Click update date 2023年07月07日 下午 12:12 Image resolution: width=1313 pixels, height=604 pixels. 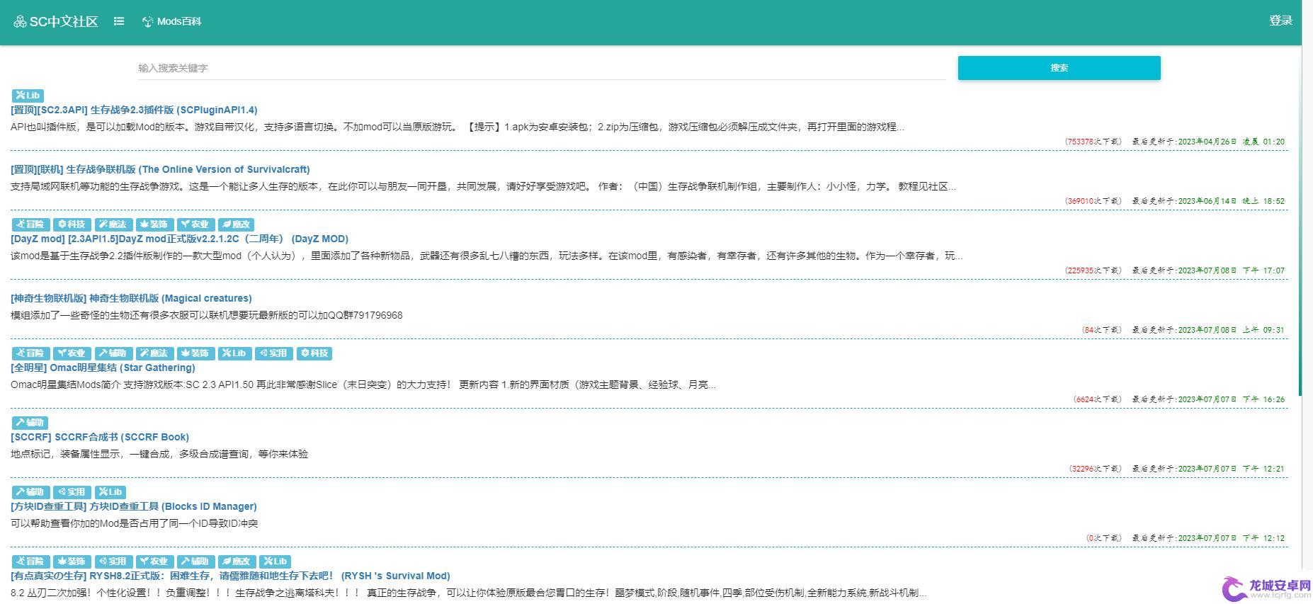(1231, 538)
